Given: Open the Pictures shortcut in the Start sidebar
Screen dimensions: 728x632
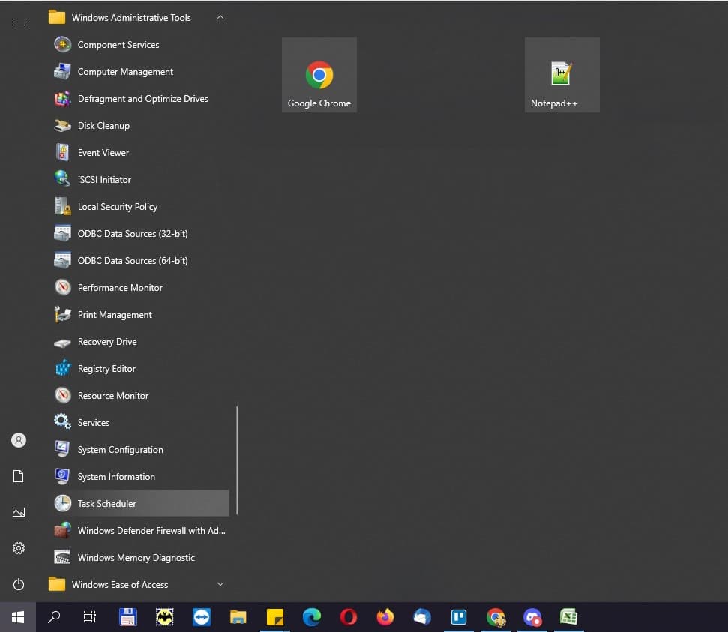Looking at the screenshot, I should pyautogui.click(x=19, y=512).
